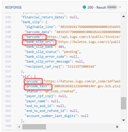Click the green status indicator dot

84,7
